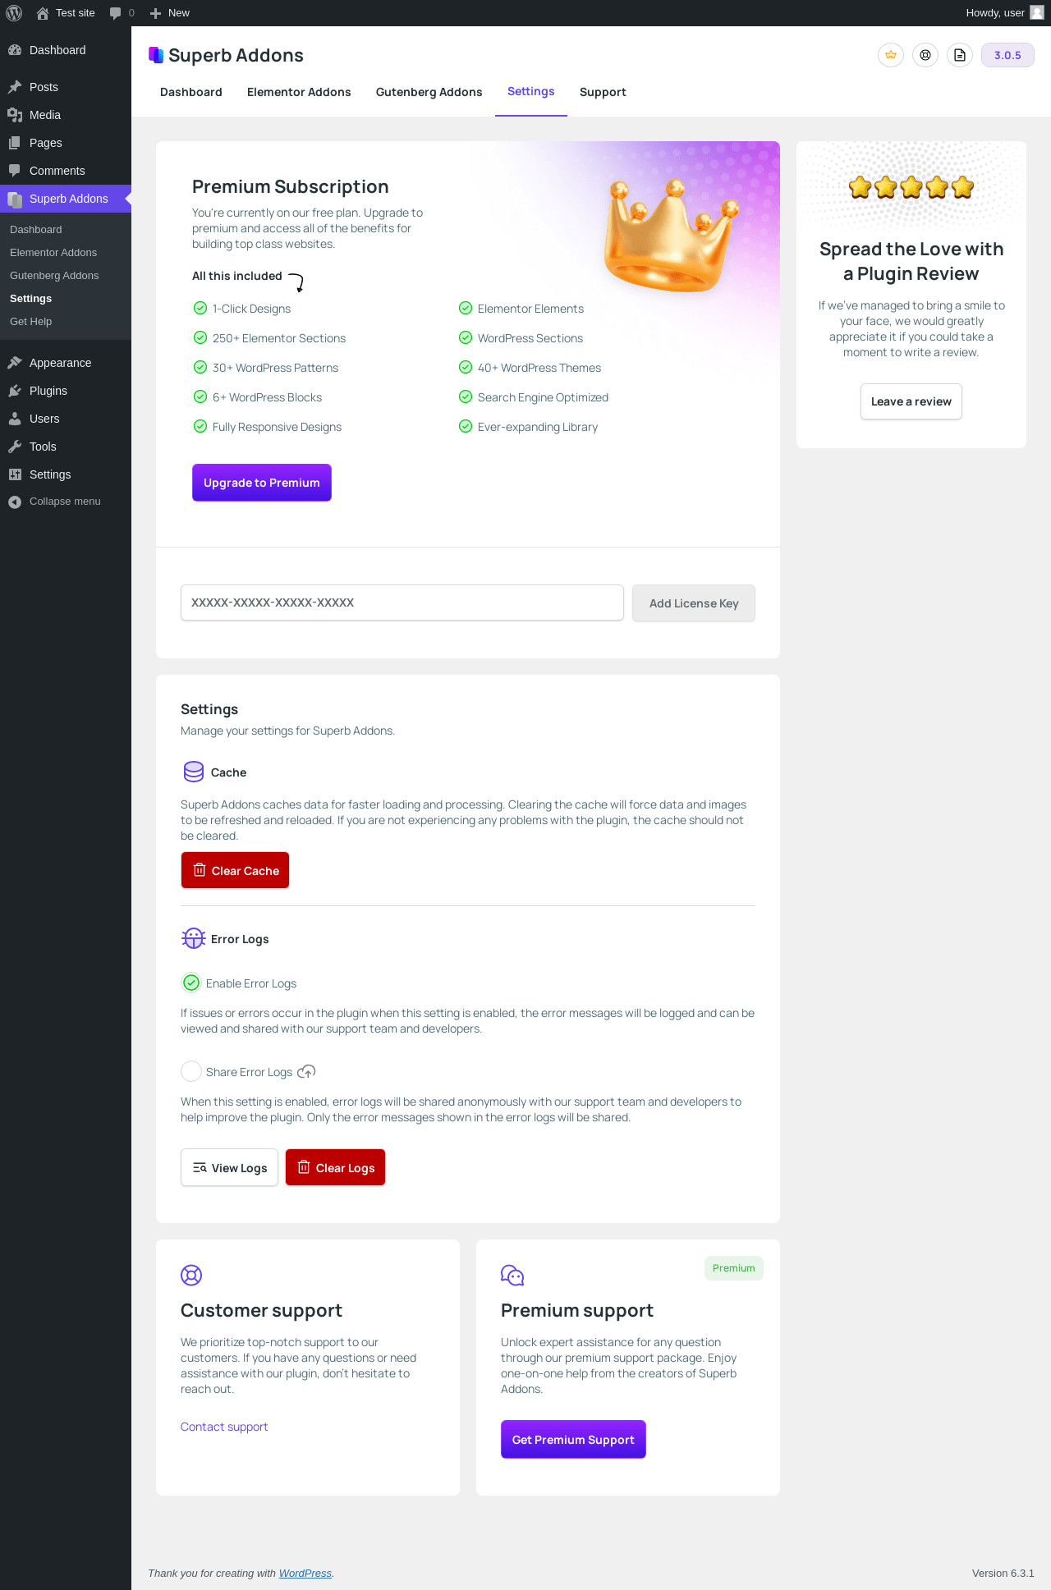
Task: Click the Upgrade to Premium button
Action: (261, 483)
